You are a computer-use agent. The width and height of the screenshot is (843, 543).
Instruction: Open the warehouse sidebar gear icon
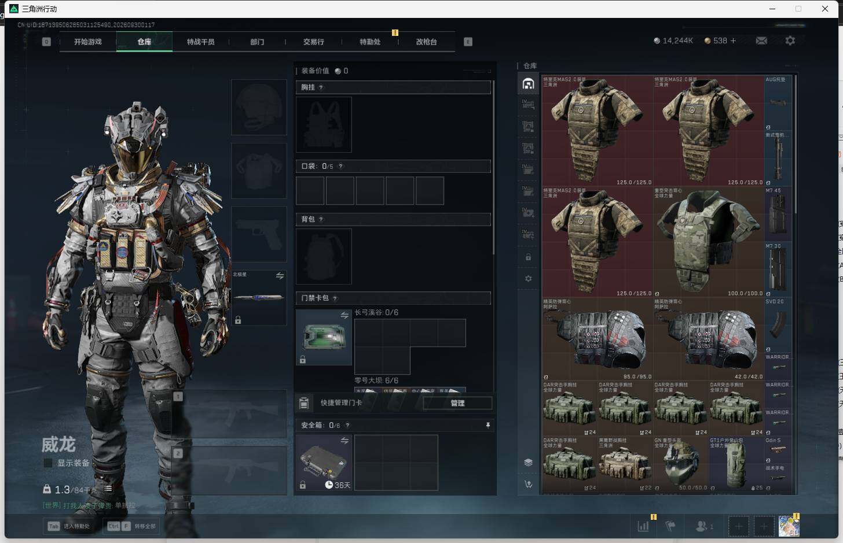[x=528, y=278]
